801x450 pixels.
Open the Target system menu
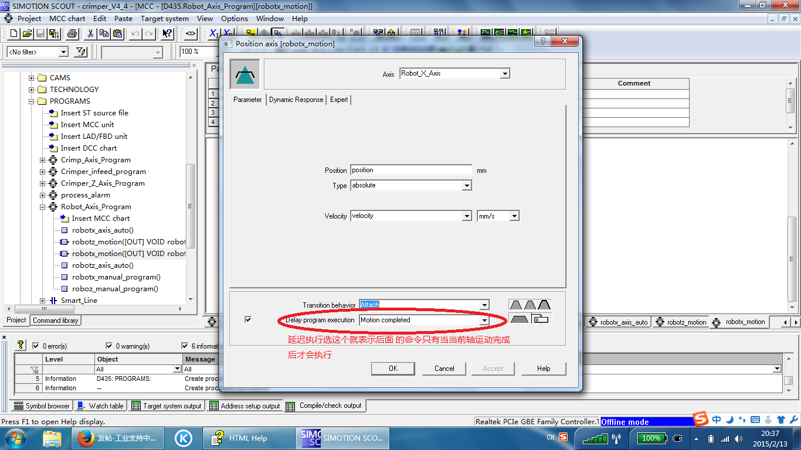pyautogui.click(x=165, y=19)
